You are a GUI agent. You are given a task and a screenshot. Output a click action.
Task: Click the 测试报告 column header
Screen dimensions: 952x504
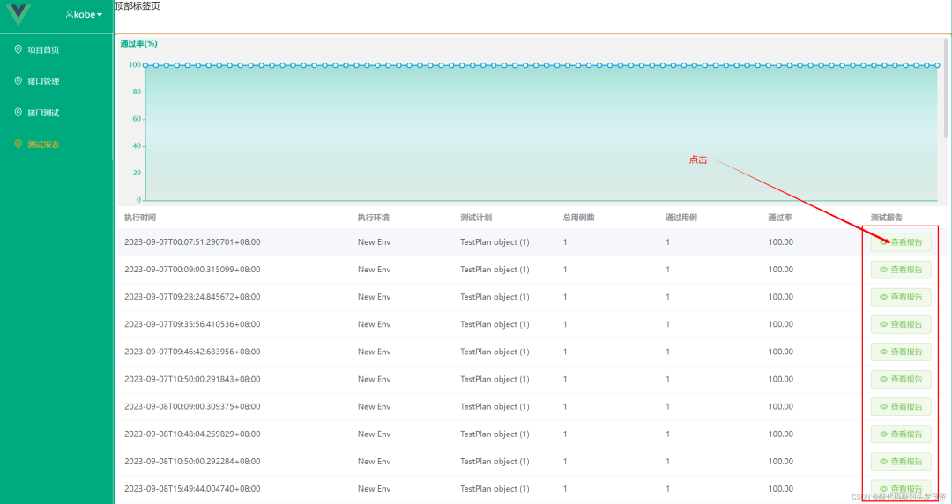pos(887,218)
